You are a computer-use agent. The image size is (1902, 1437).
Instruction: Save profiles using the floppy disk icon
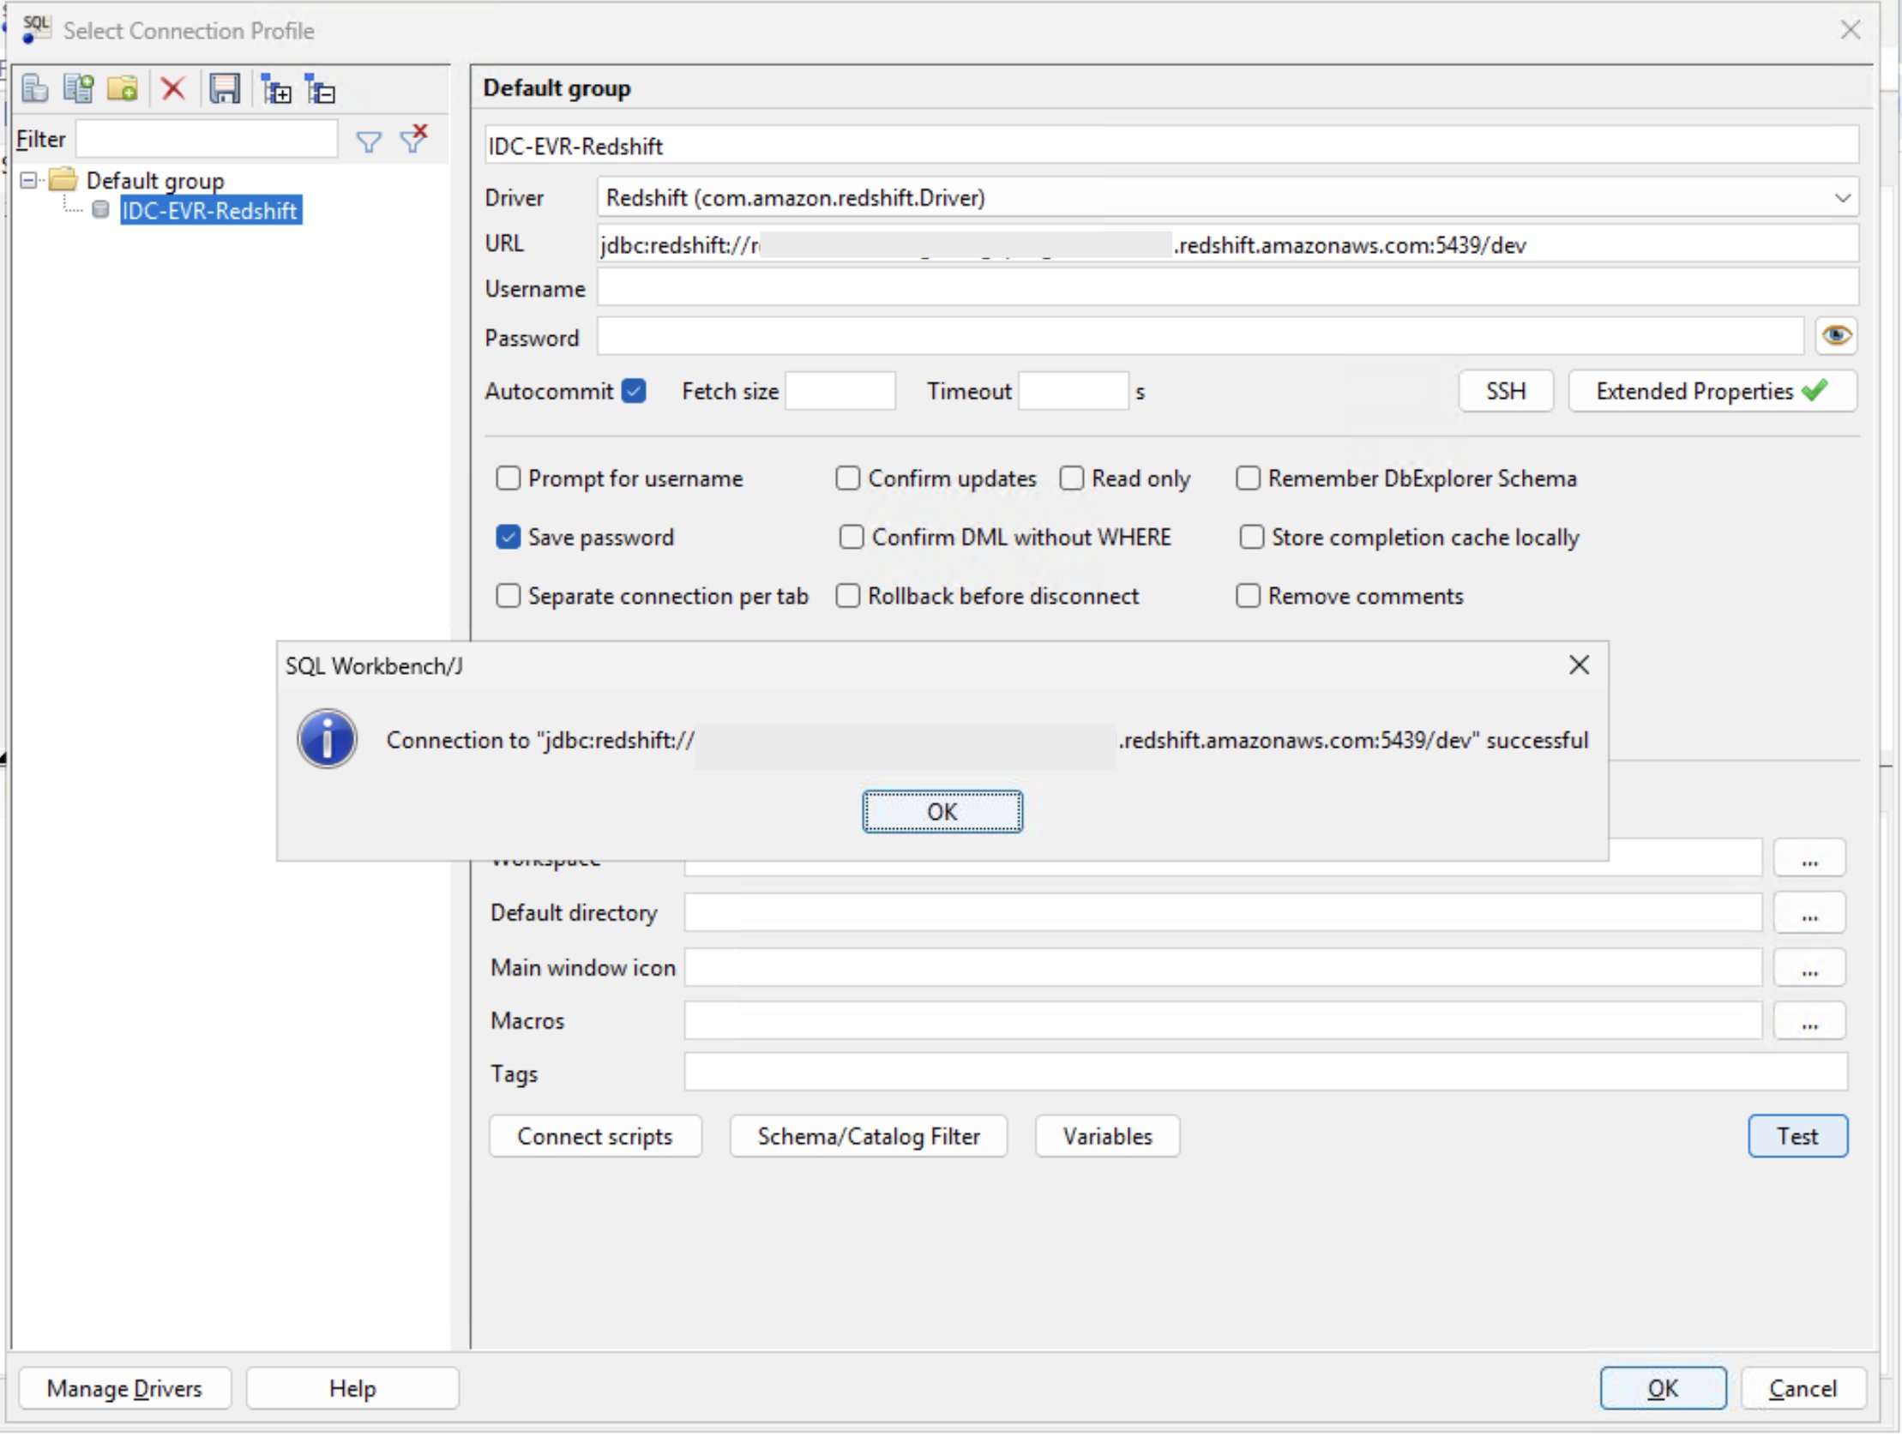pos(225,88)
